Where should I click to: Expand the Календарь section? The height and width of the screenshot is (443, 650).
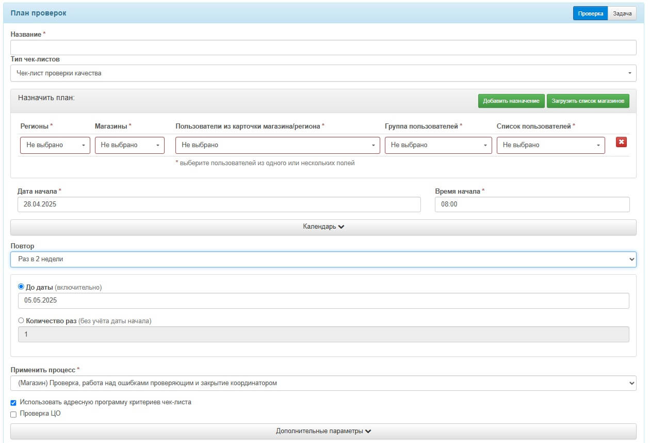click(x=323, y=227)
